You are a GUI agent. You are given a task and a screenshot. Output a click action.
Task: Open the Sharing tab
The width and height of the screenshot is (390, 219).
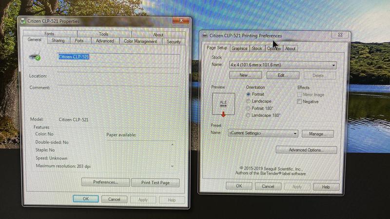click(58, 40)
